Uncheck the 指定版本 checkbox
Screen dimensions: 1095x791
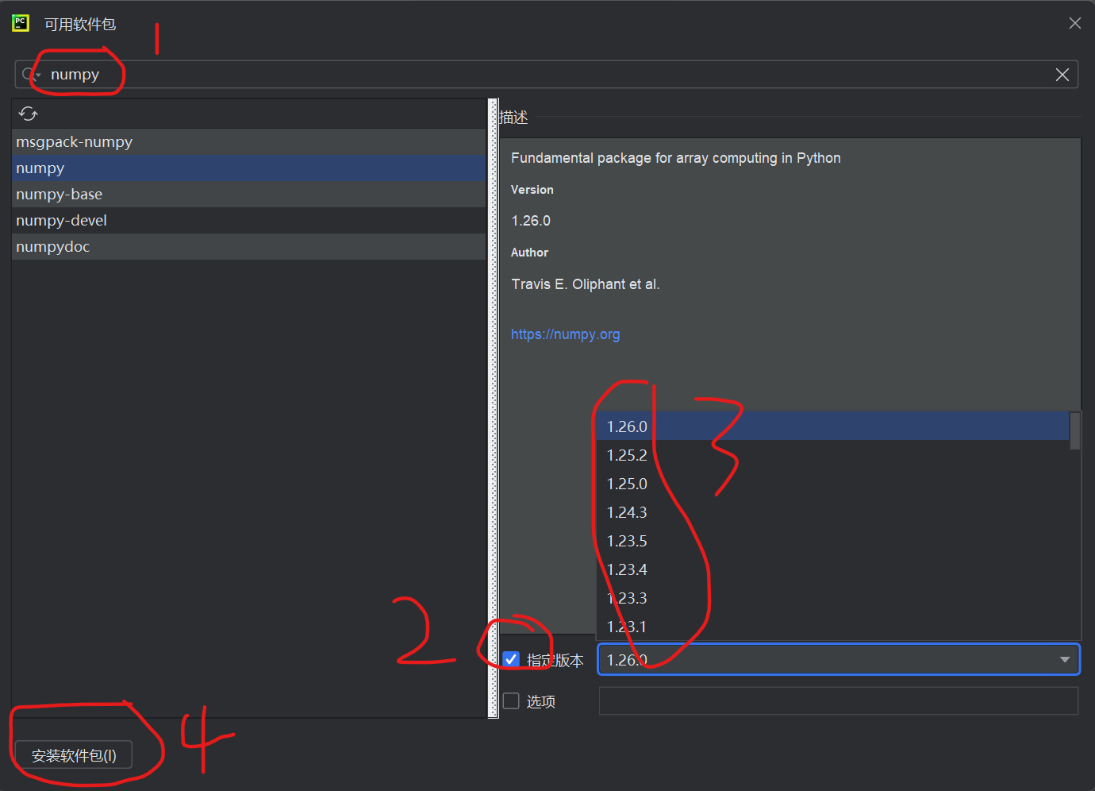[x=511, y=659]
